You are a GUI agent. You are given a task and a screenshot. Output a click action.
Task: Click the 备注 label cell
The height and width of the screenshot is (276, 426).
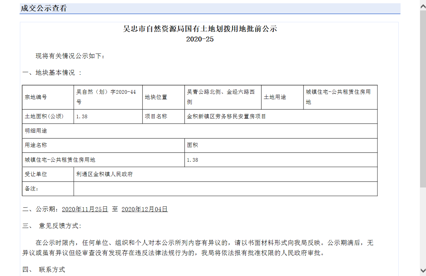48,188
